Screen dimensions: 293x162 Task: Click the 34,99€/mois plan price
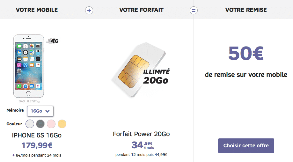pyautogui.click(x=143, y=145)
